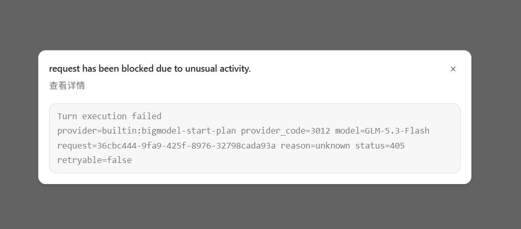Screen dimensions: 521x229
Task: Click the reason=unknown text
Action: pos(315,145)
